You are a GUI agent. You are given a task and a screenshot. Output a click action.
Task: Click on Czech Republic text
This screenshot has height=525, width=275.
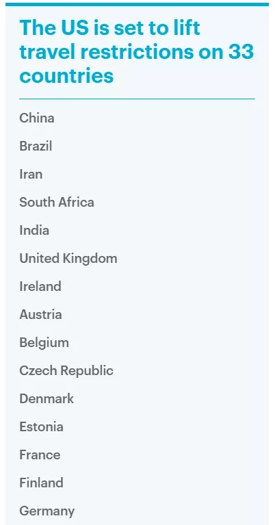coord(66,370)
